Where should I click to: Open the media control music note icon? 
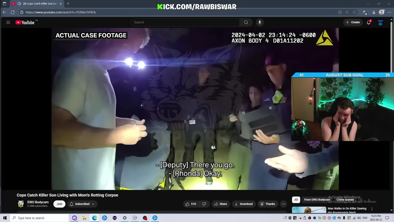click(374, 12)
